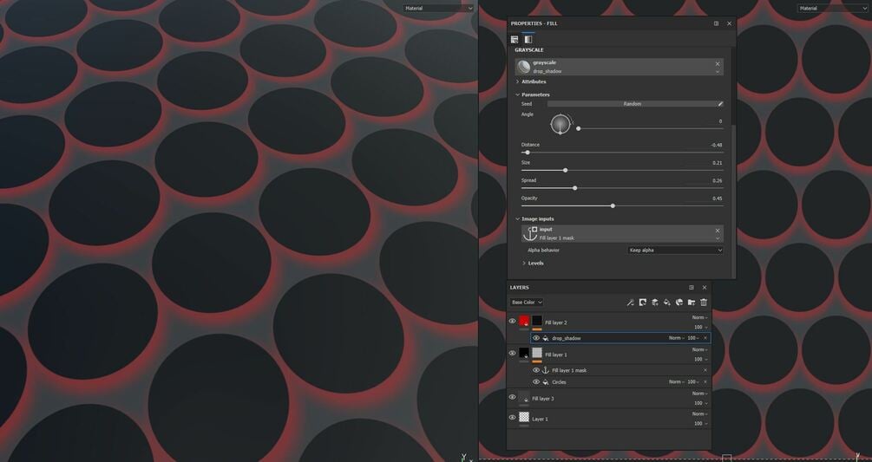Remove Fill layer 1 mask anchor effect
The height and width of the screenshot is (462, 872).
coord(705,370)
